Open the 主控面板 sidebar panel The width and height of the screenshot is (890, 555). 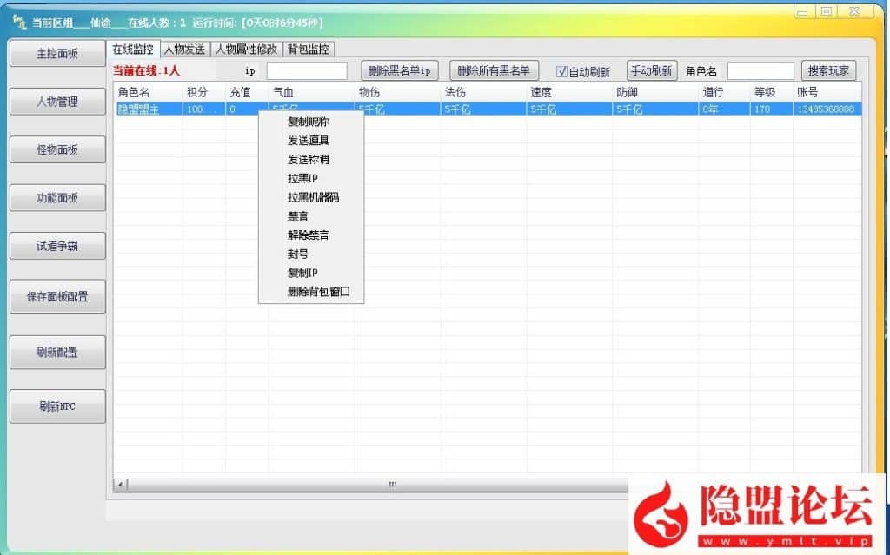pos(57,54)
